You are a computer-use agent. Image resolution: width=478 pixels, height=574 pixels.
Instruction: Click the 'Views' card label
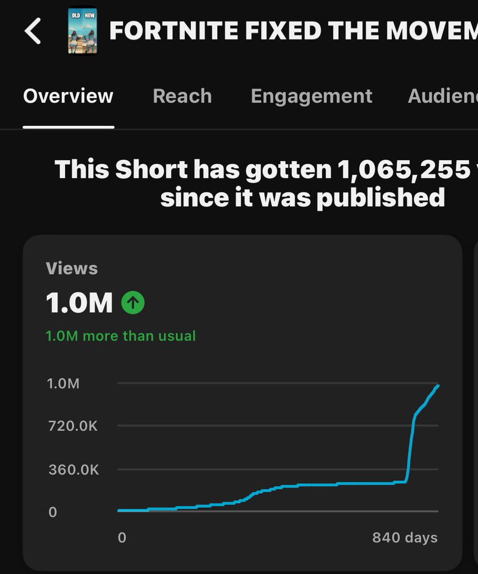pyautogui.click(x=72, y=268)
